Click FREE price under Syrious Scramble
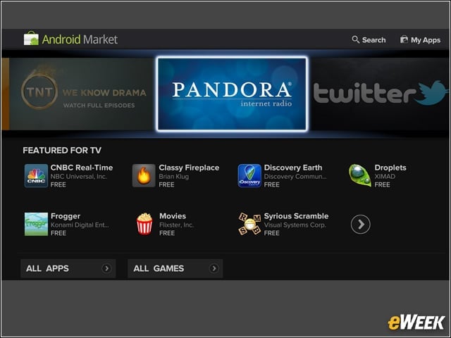The image size is (451, 338). point(272,233)
